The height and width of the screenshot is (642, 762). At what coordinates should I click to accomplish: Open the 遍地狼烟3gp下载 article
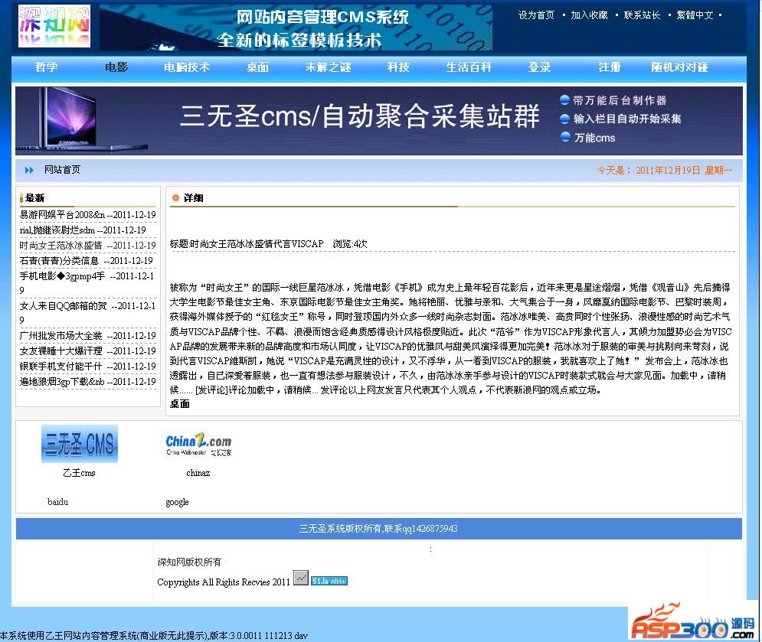[62, 382]
